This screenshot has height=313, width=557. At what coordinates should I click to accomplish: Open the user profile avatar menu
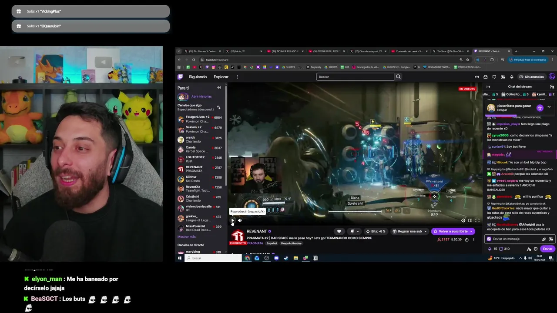pos(552,77)
